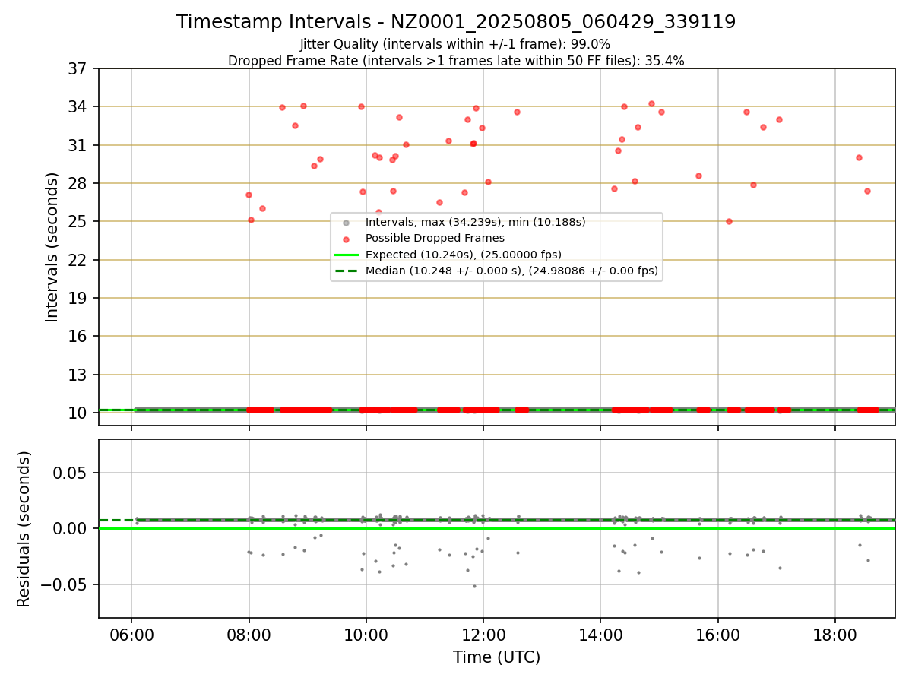Click the Jitter Quality 99.0% subtitle text
Image resolution: width=912 pixels, height=684 pixels.
455,44
